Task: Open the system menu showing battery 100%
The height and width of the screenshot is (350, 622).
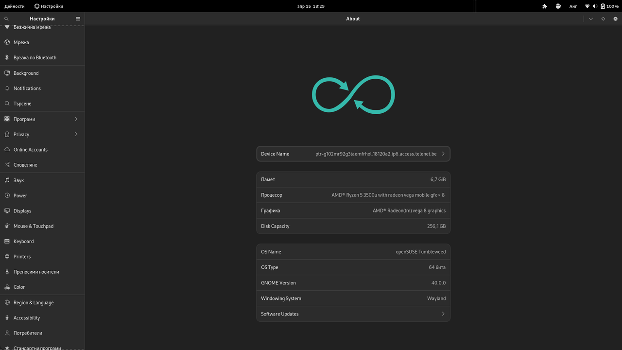Action: coord(602,6)
